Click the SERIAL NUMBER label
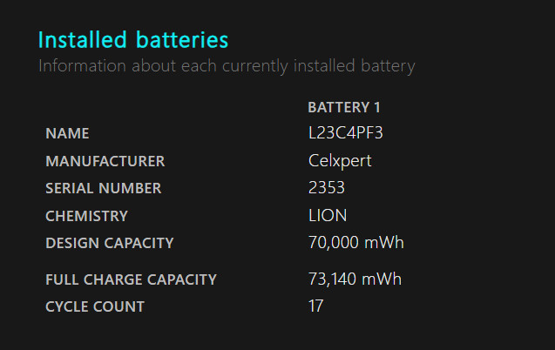Viewport: 555px width, 350px height. pyautogui.click(x=104, y=188)
